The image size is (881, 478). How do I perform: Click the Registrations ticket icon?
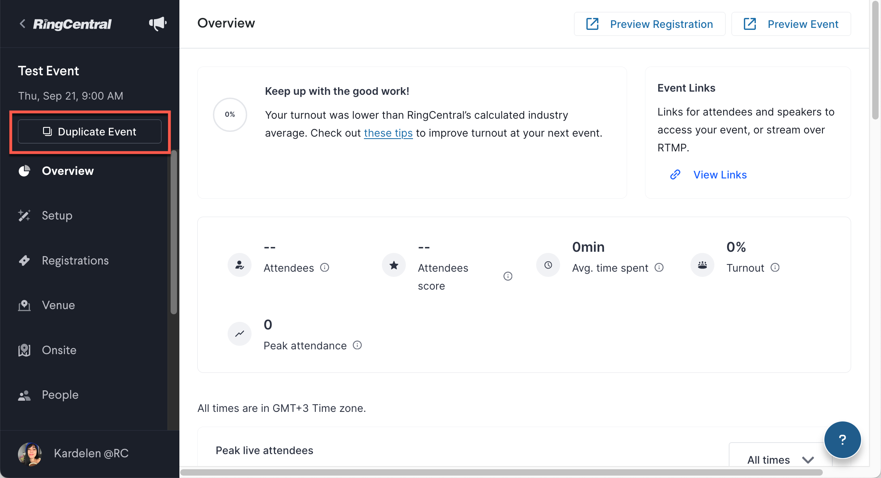pyautogui.click(x=24, y=261)
